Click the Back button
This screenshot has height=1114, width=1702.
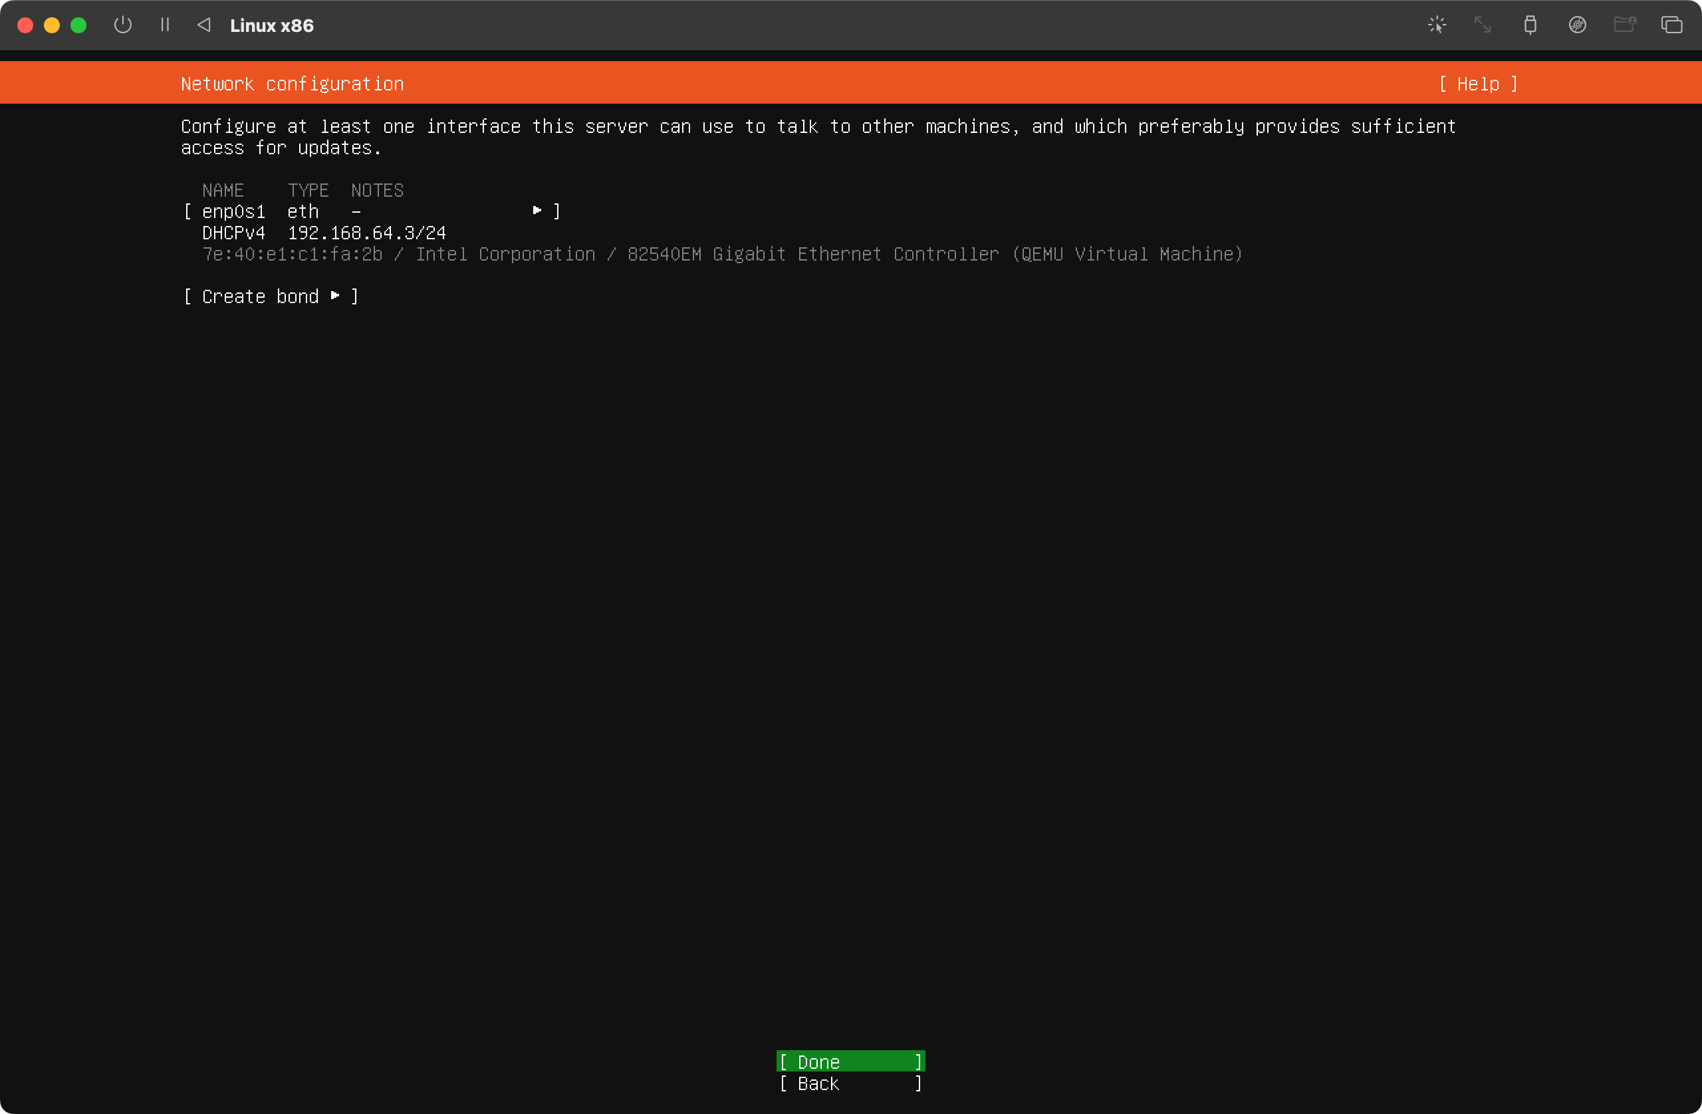[850, 1083]
